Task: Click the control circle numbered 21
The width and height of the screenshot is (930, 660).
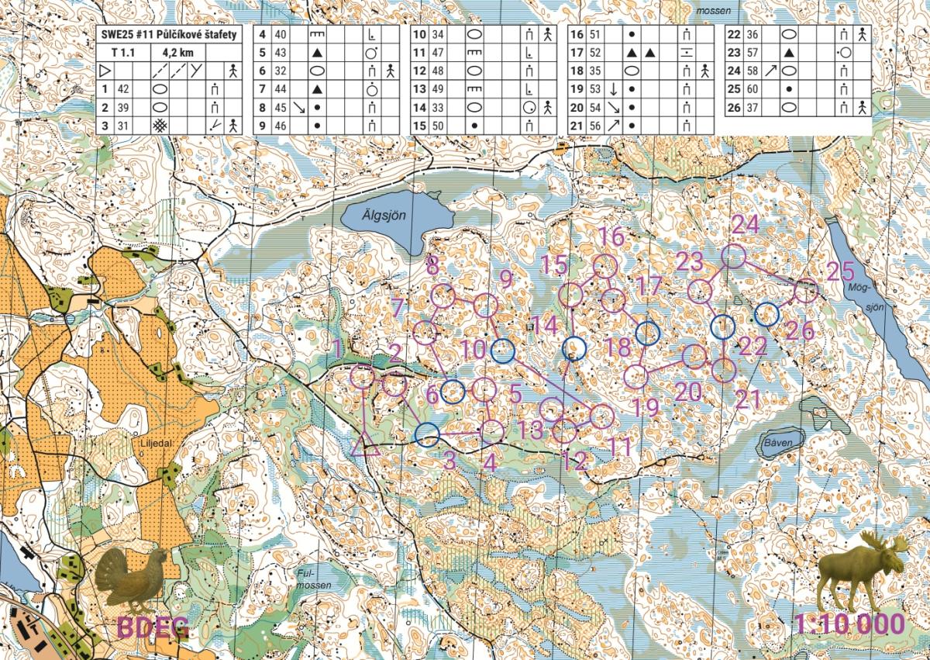Action: (723, 370)
